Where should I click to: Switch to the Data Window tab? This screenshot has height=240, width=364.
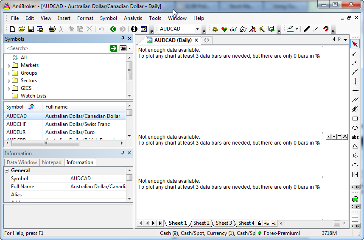click(22, 162)
